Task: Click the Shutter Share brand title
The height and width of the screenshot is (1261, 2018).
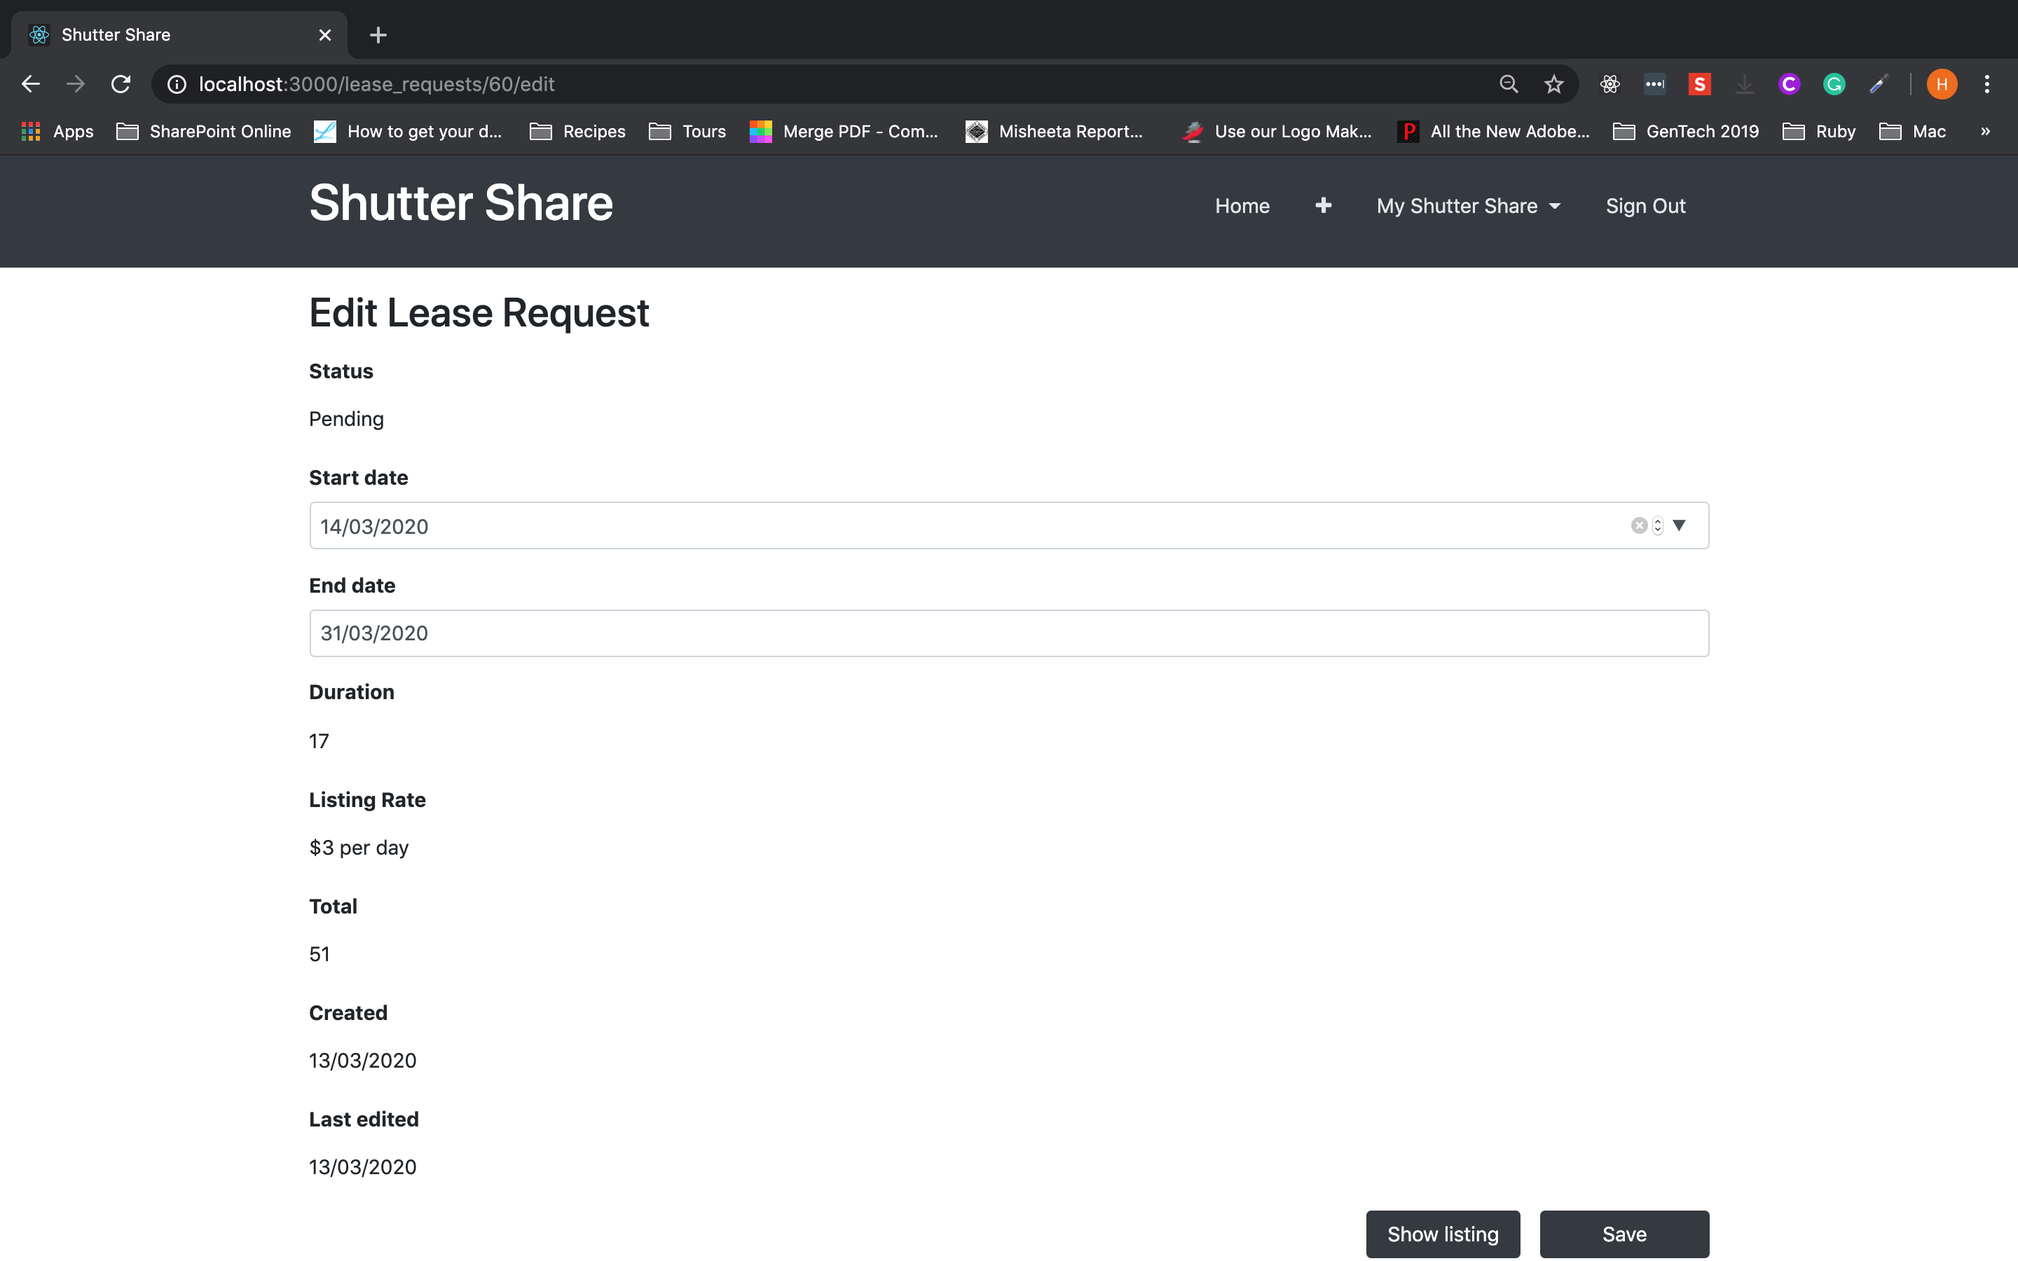Action: pos(461,202)
